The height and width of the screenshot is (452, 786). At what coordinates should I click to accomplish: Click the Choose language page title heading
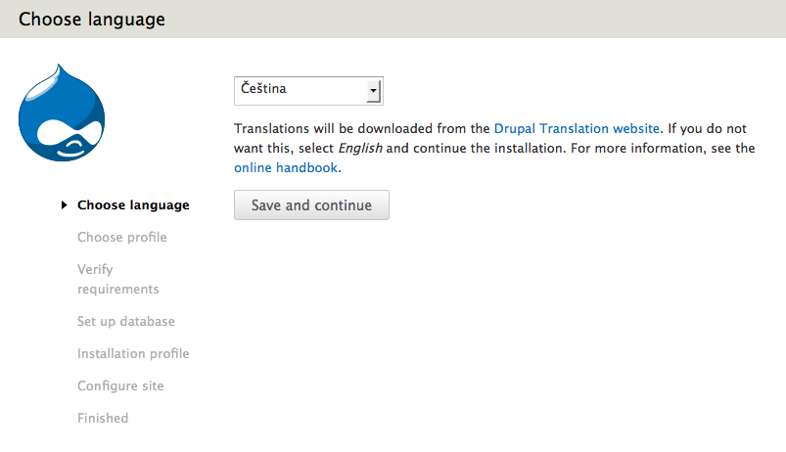click(92, 19)
